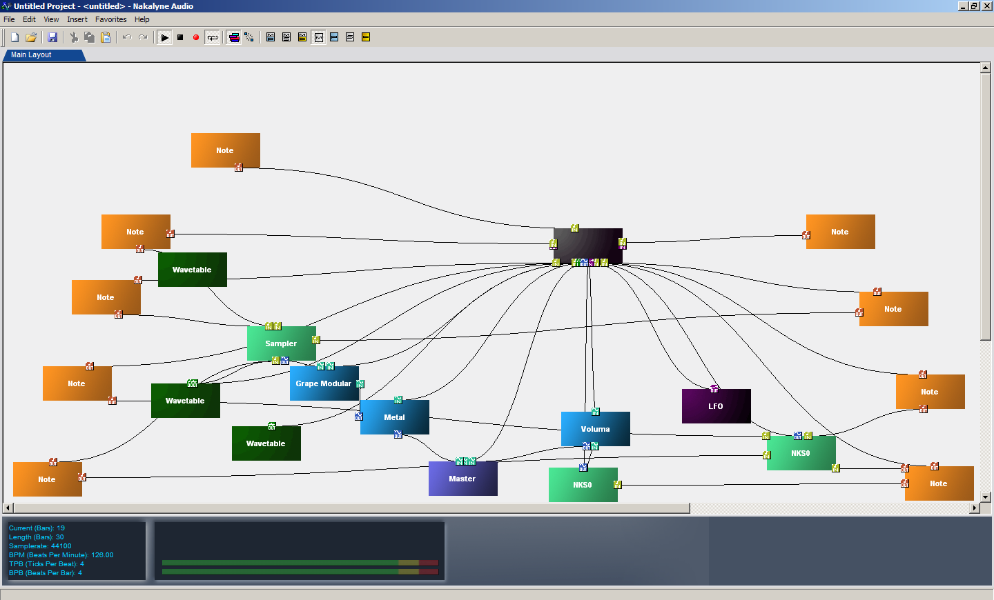Click the 'Samplerate: 44100' text
Screen dimensions: 994x600
pos(40,546)
